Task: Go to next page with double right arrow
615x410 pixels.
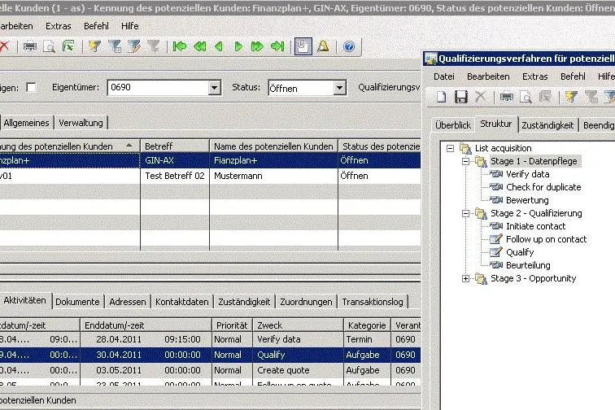Action: coord(257,46)
